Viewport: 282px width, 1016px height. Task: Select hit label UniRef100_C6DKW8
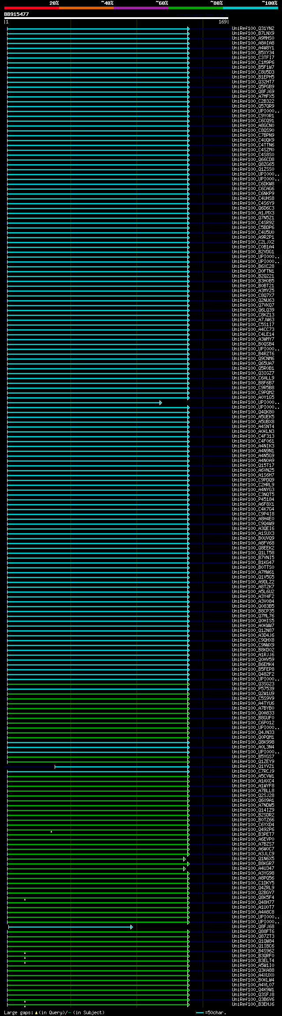pyautogui.click(x=253, y=184)
